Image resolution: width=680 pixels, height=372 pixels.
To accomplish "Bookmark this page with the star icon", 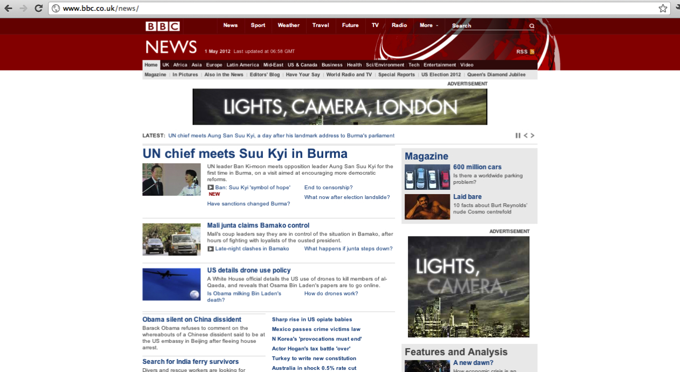I will pos(663,8).
